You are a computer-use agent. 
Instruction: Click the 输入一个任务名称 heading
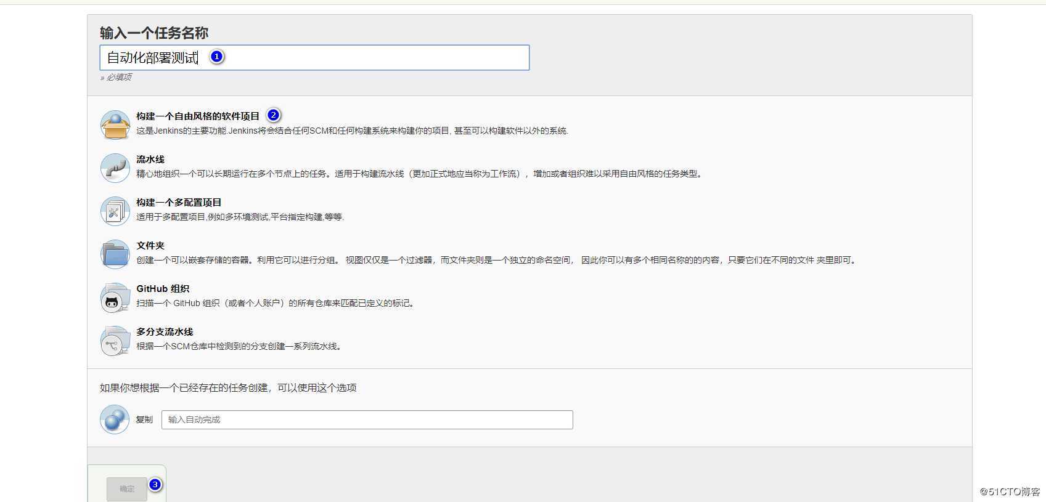click(154, 33)
